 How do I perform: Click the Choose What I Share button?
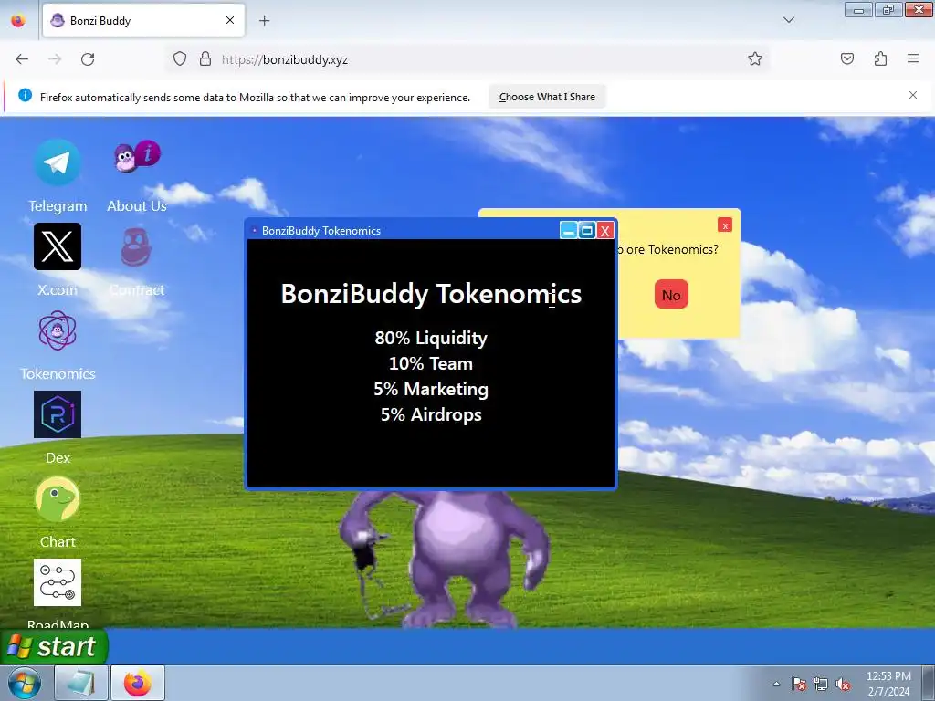(x=547, y=97)
